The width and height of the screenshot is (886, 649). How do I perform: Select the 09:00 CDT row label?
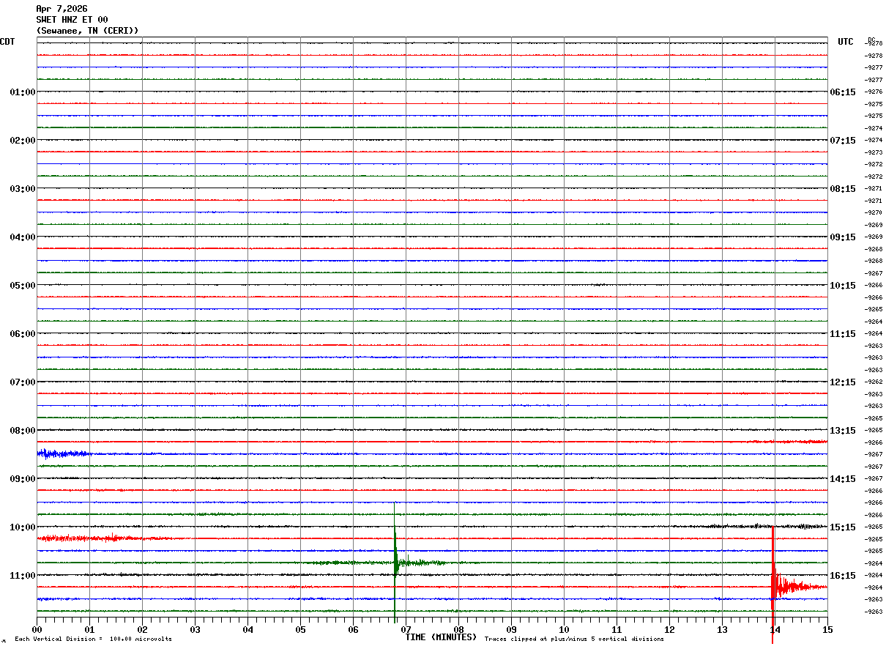click(23, 479)
